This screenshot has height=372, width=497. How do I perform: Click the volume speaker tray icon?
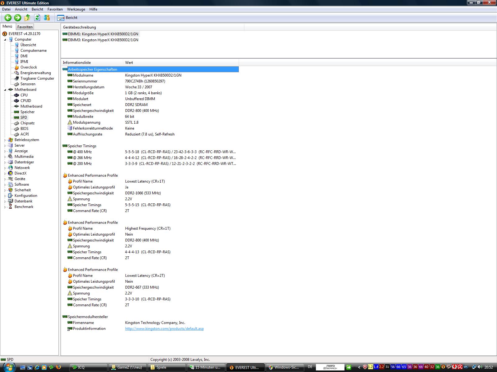[x=480, y=367]
